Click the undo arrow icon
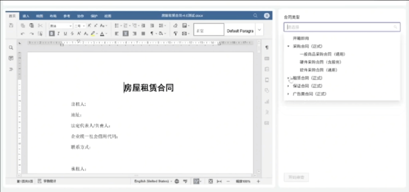 (22, 34)
